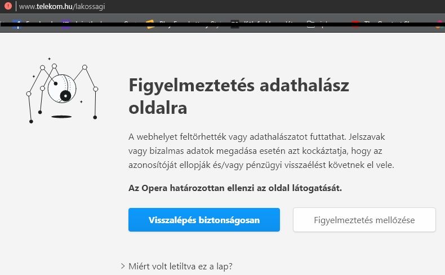Screen dimensions: 445x275
Task: Expand the Miért volt letiltva ez a lap? section
Action: pyautogui.click(x=176, y=266)
